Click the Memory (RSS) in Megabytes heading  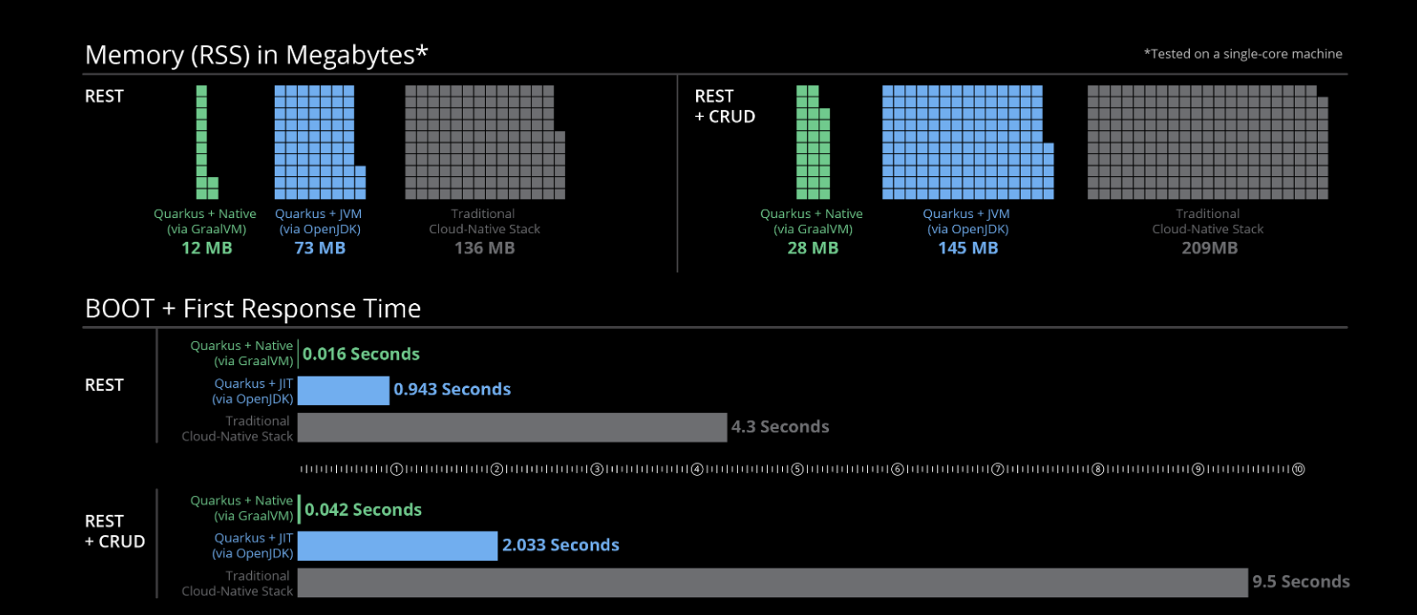256,55
